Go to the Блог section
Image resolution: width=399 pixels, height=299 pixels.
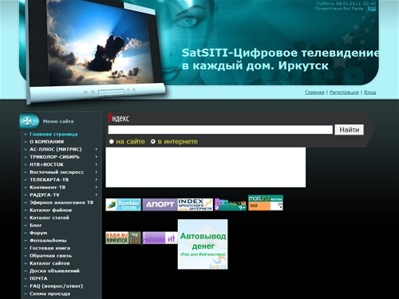tap(36, 226)
